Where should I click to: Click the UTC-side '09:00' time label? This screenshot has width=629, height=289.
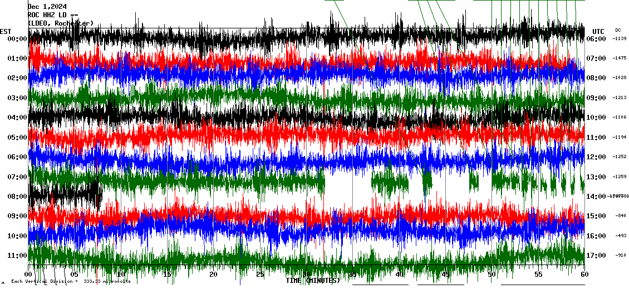[596, 98]
